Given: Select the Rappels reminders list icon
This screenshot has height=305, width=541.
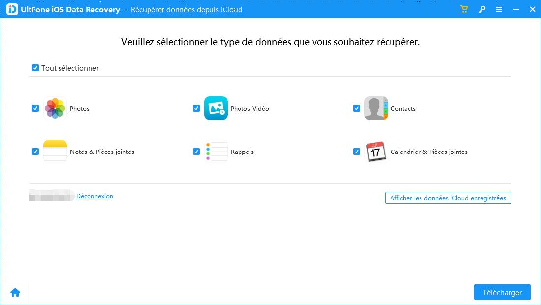Looking at the screenshot, I should click(x=216, y=152).
